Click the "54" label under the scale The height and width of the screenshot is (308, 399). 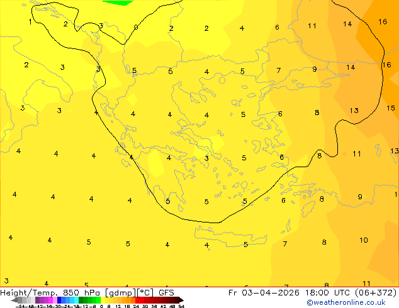[x=181, y=307]
